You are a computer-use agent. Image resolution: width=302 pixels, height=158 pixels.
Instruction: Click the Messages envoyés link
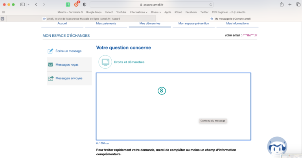point(69,78)
